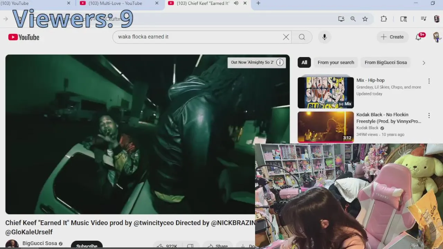Click the "Updated today" text under the Mix

coord(369,94)
